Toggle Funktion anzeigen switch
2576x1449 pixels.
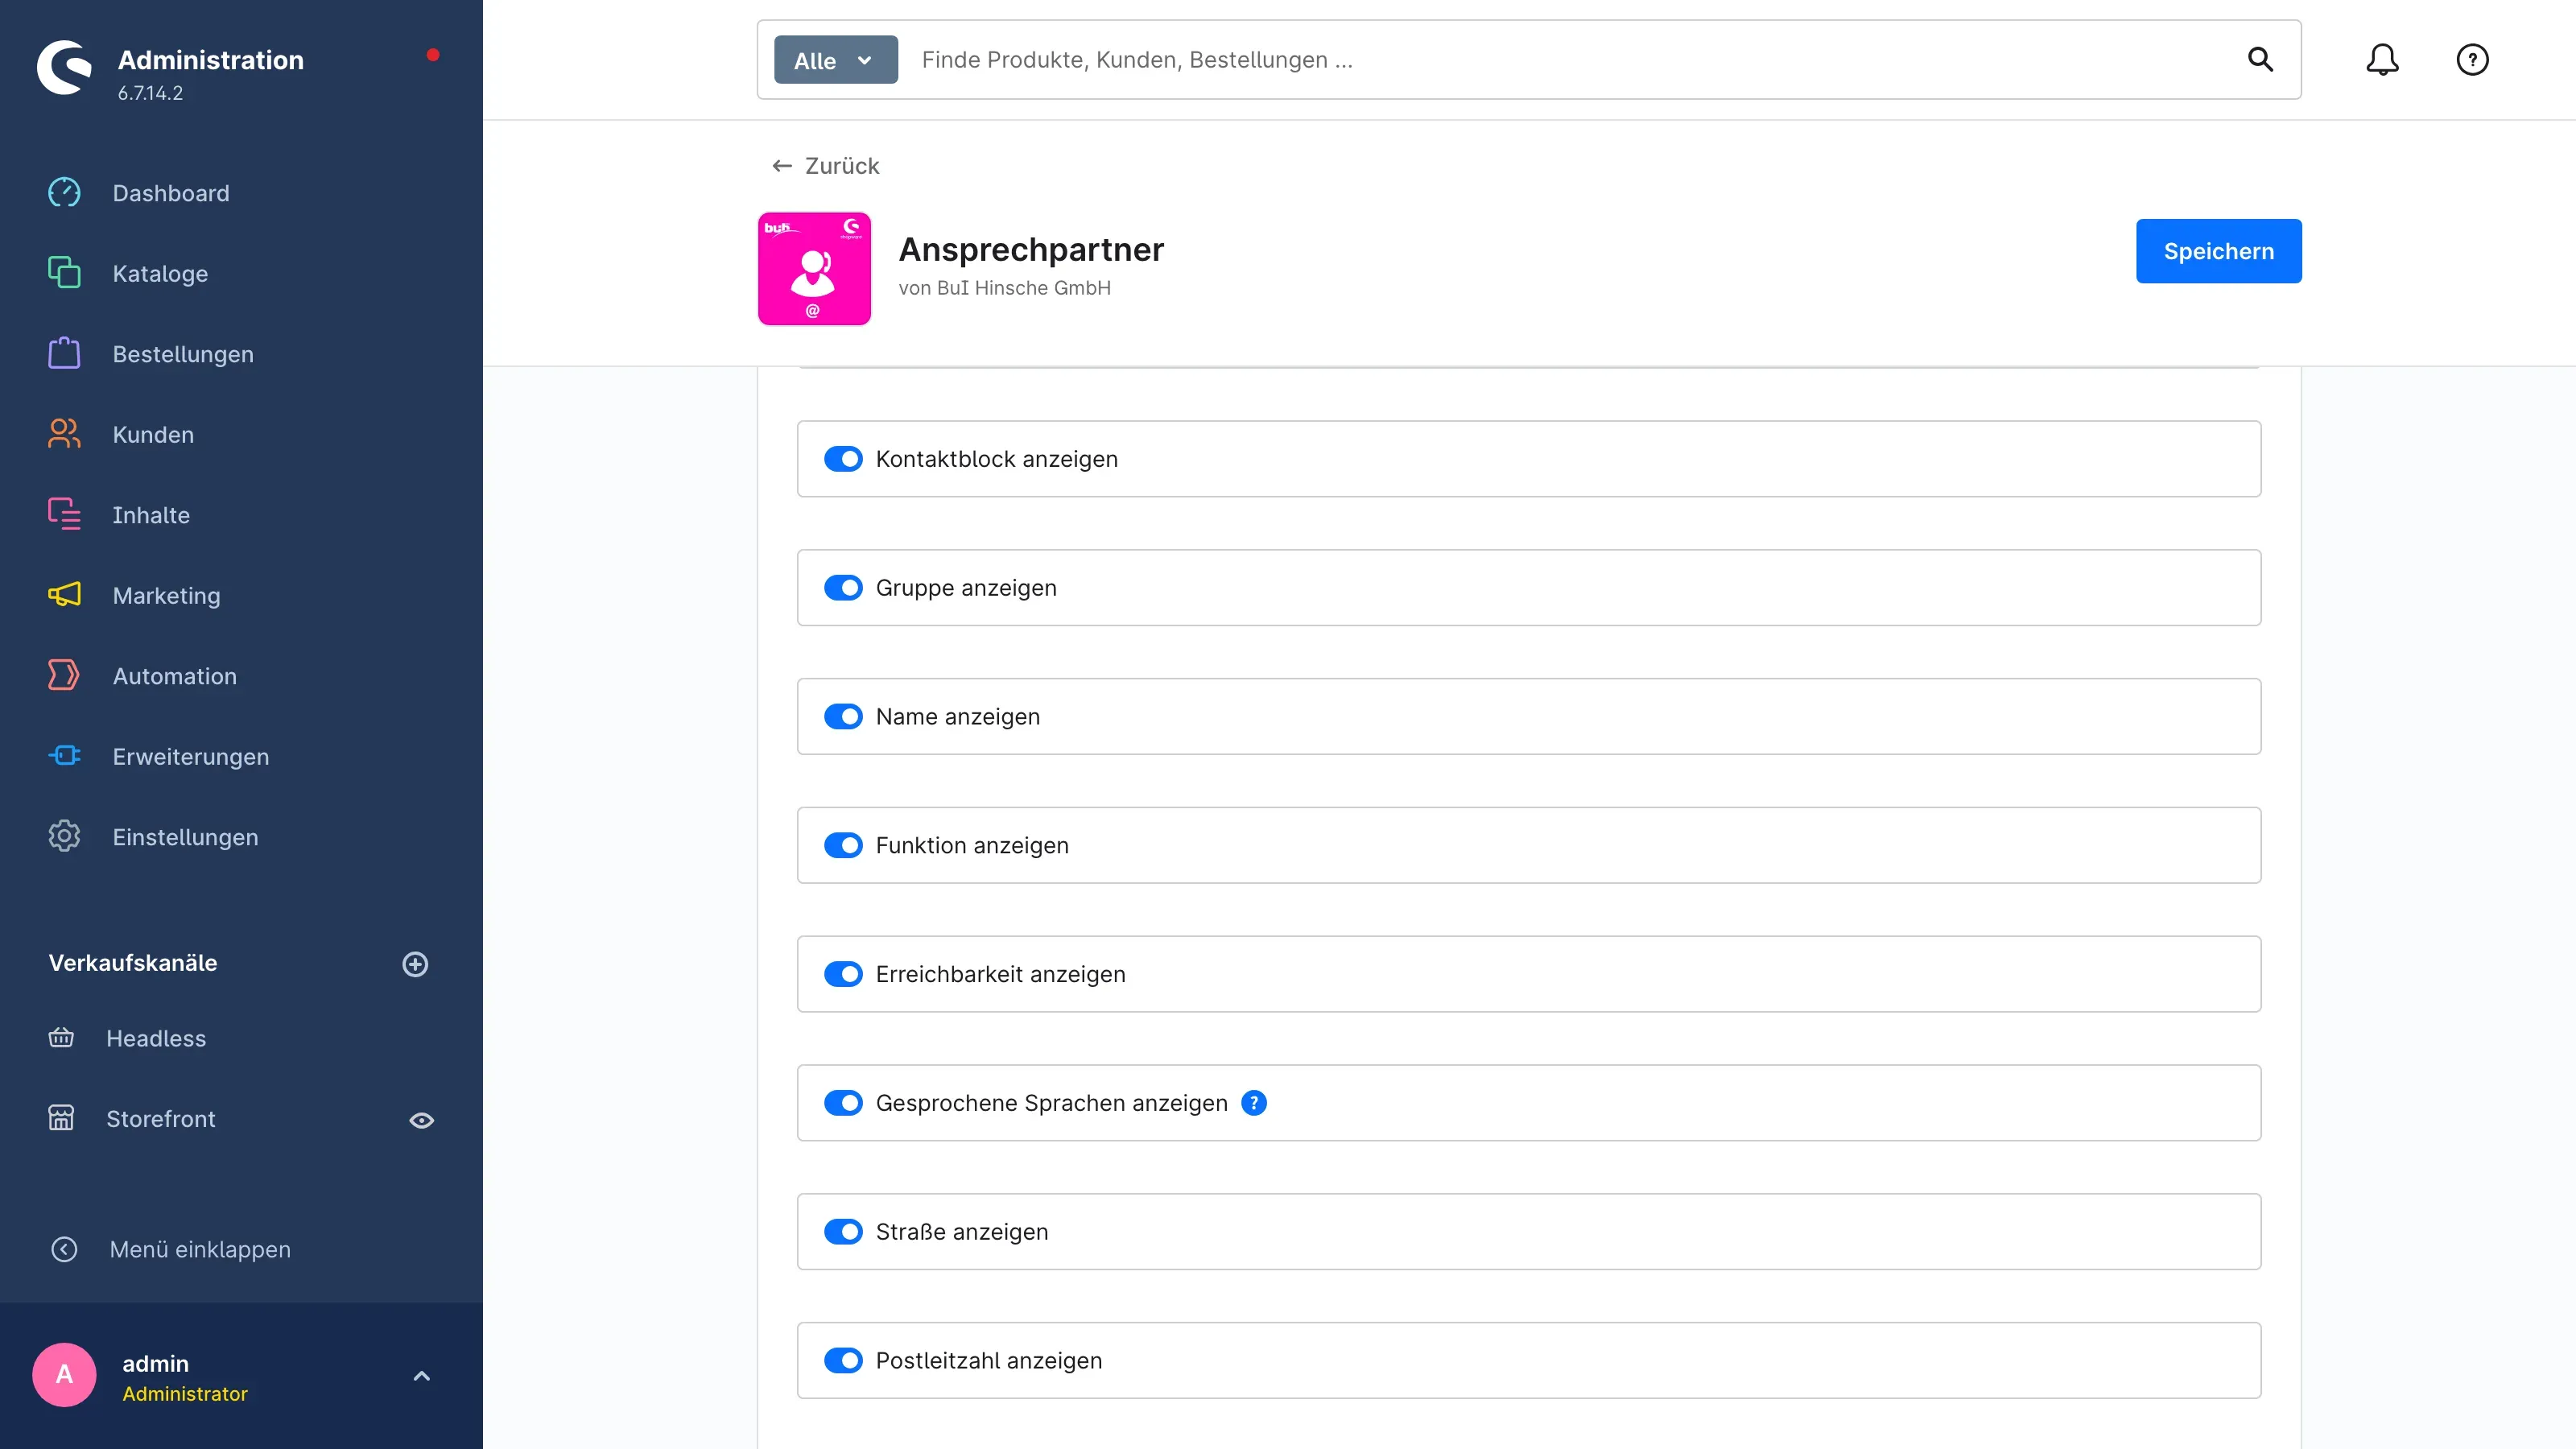[843, 846]
